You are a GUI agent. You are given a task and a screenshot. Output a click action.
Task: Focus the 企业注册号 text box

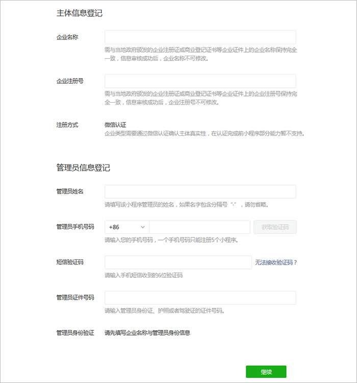click(200, 81)
